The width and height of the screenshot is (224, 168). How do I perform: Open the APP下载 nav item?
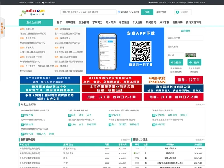coord(164,22)
